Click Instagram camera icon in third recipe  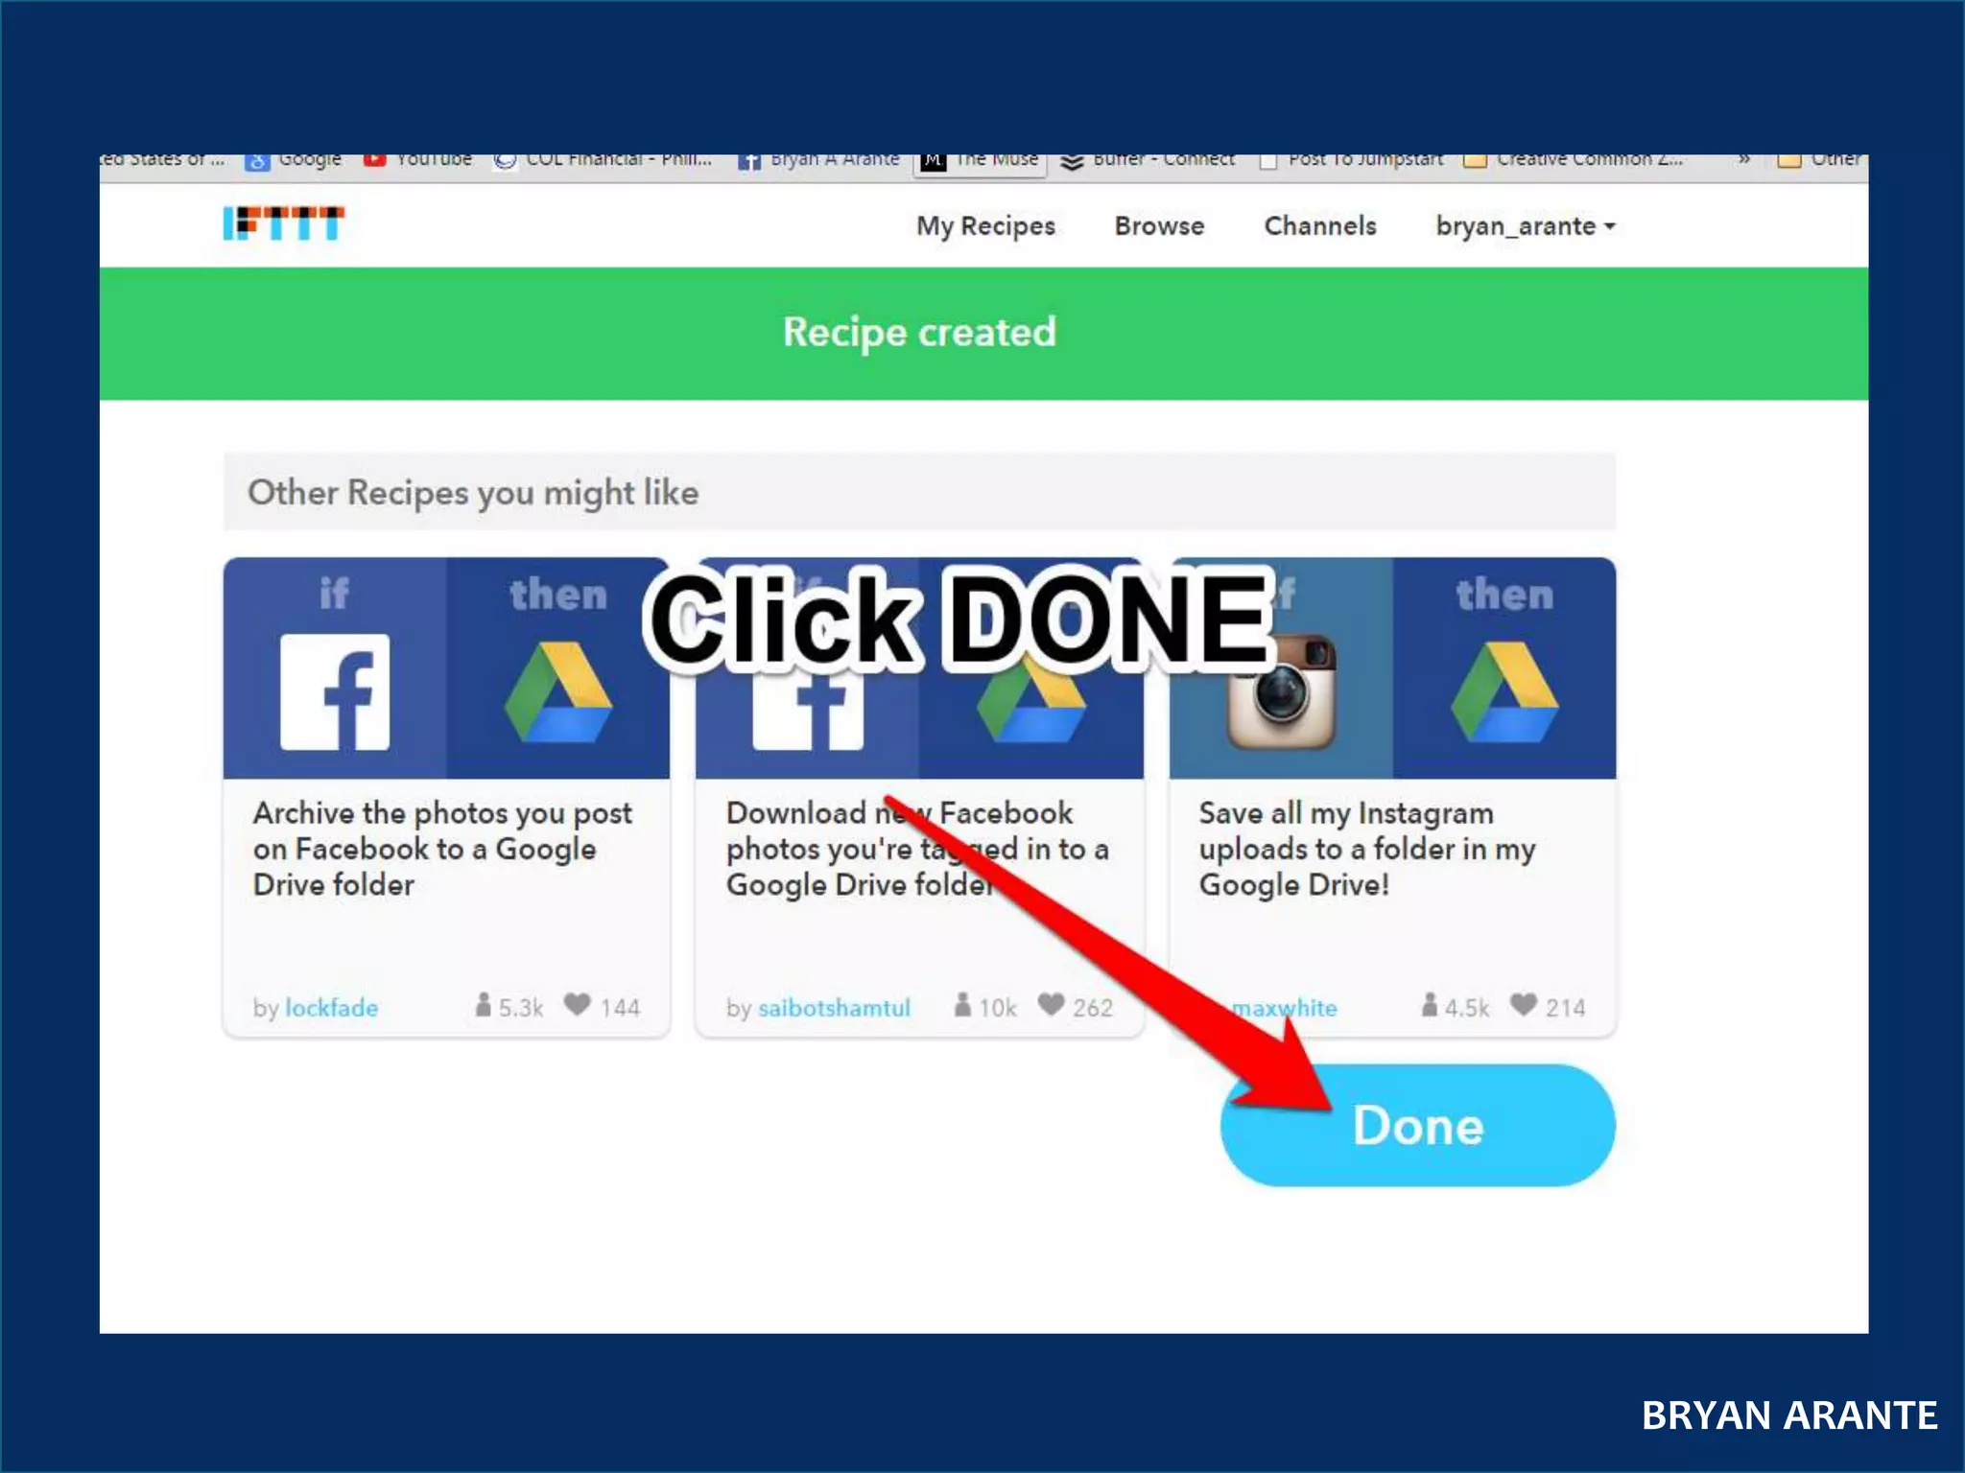coord(1281,693)
